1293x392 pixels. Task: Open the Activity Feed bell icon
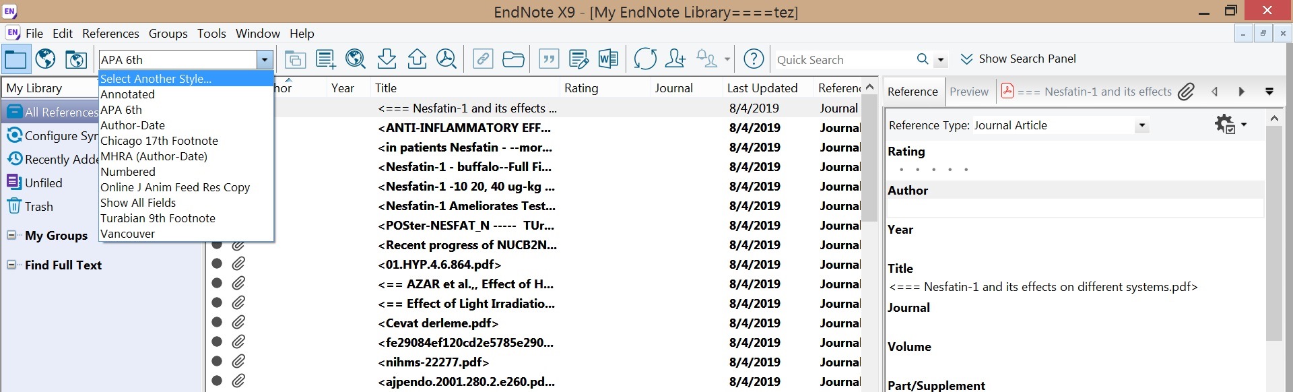(706, 59)
